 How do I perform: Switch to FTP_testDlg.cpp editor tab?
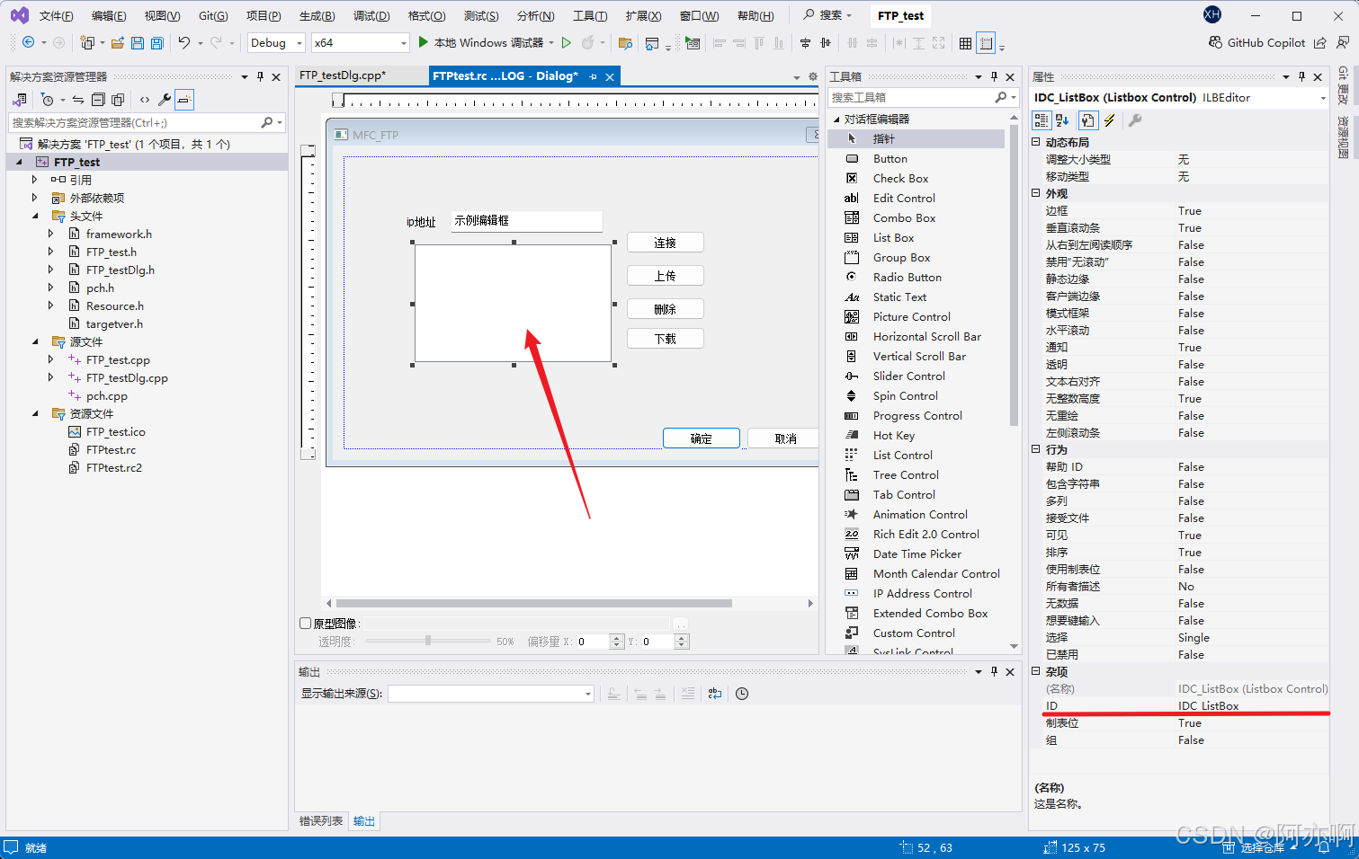(x=343, y=75)
